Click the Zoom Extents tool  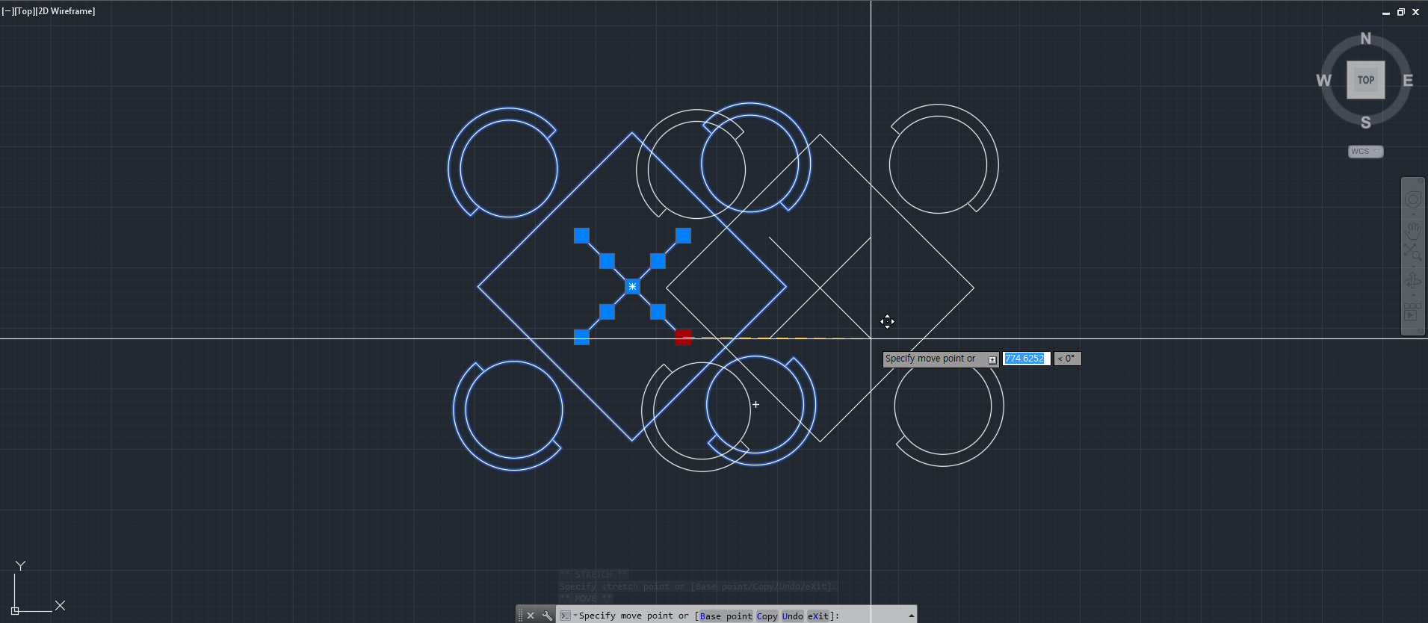tap(1412, 252)
